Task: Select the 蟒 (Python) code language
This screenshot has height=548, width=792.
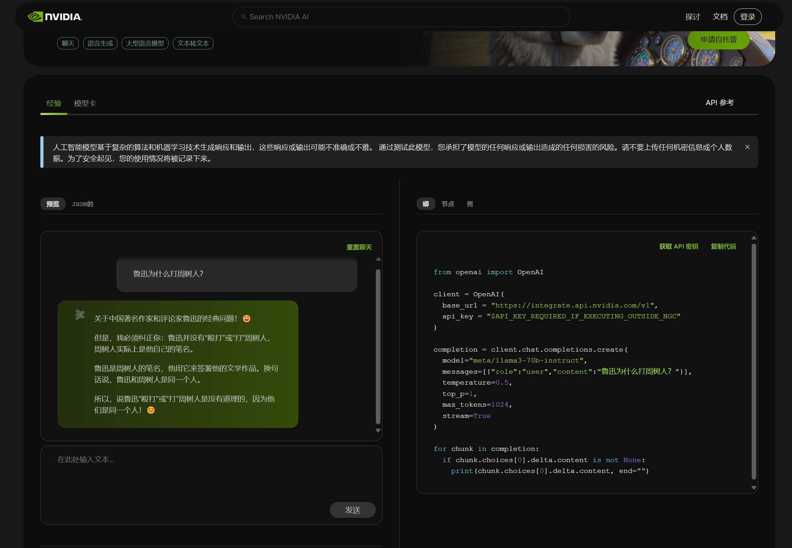Action: (426, 204)
